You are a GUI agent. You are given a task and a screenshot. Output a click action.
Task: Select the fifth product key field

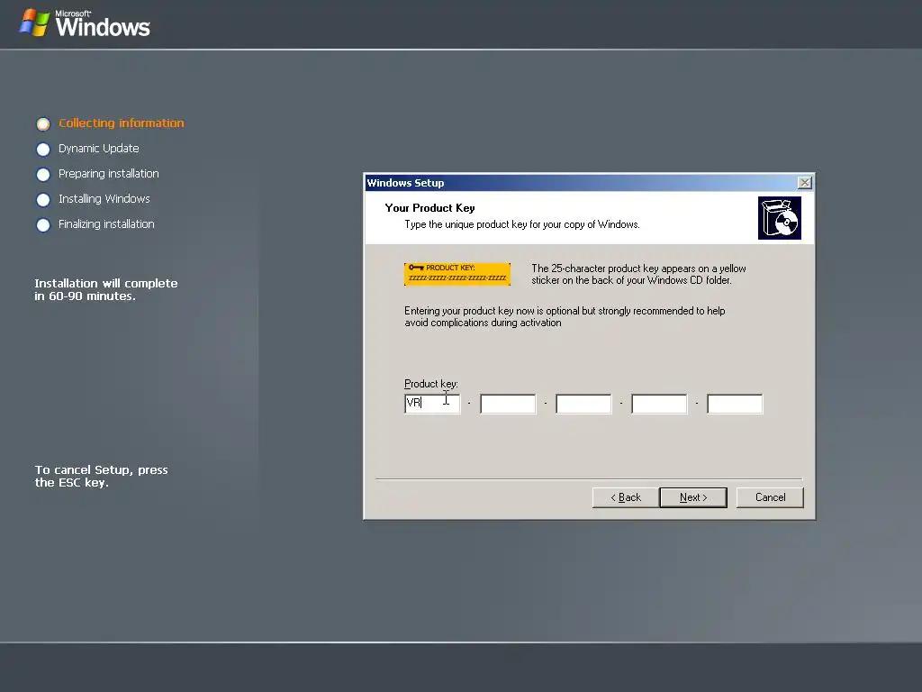[735, 404]
